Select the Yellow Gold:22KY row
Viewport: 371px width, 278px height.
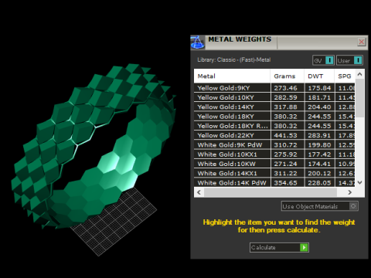[274, 135]
